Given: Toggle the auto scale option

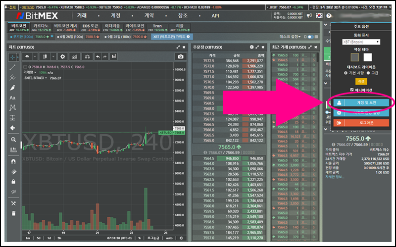Looking at the screenshot, I should (x=169, y=238).
